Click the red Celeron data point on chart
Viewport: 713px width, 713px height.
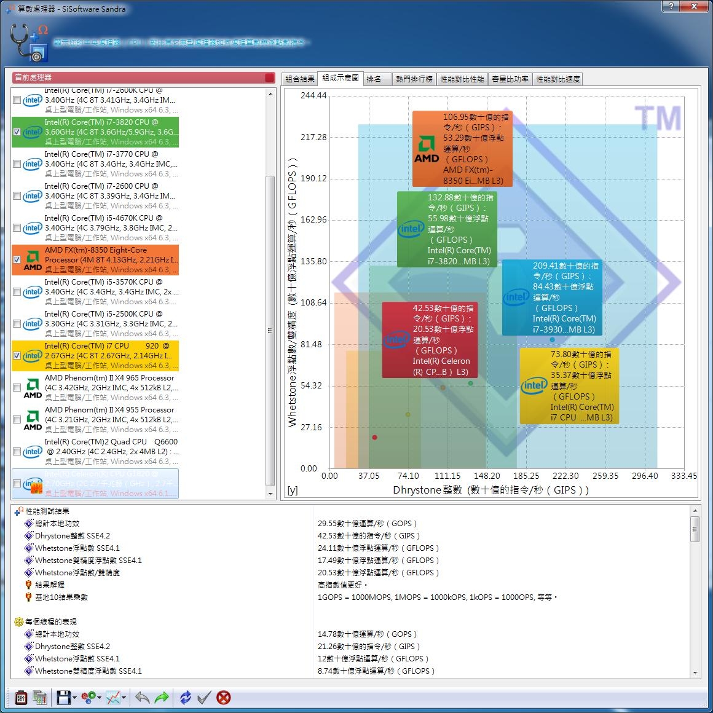(x=375, y=438)
